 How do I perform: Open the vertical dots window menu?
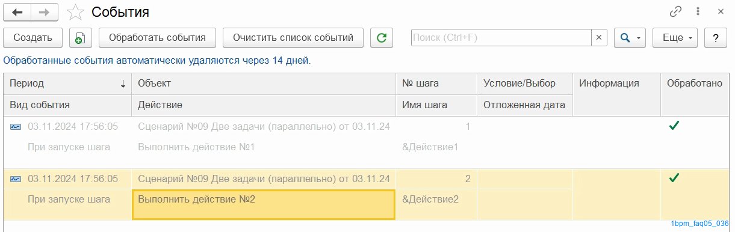click(698, 12)
